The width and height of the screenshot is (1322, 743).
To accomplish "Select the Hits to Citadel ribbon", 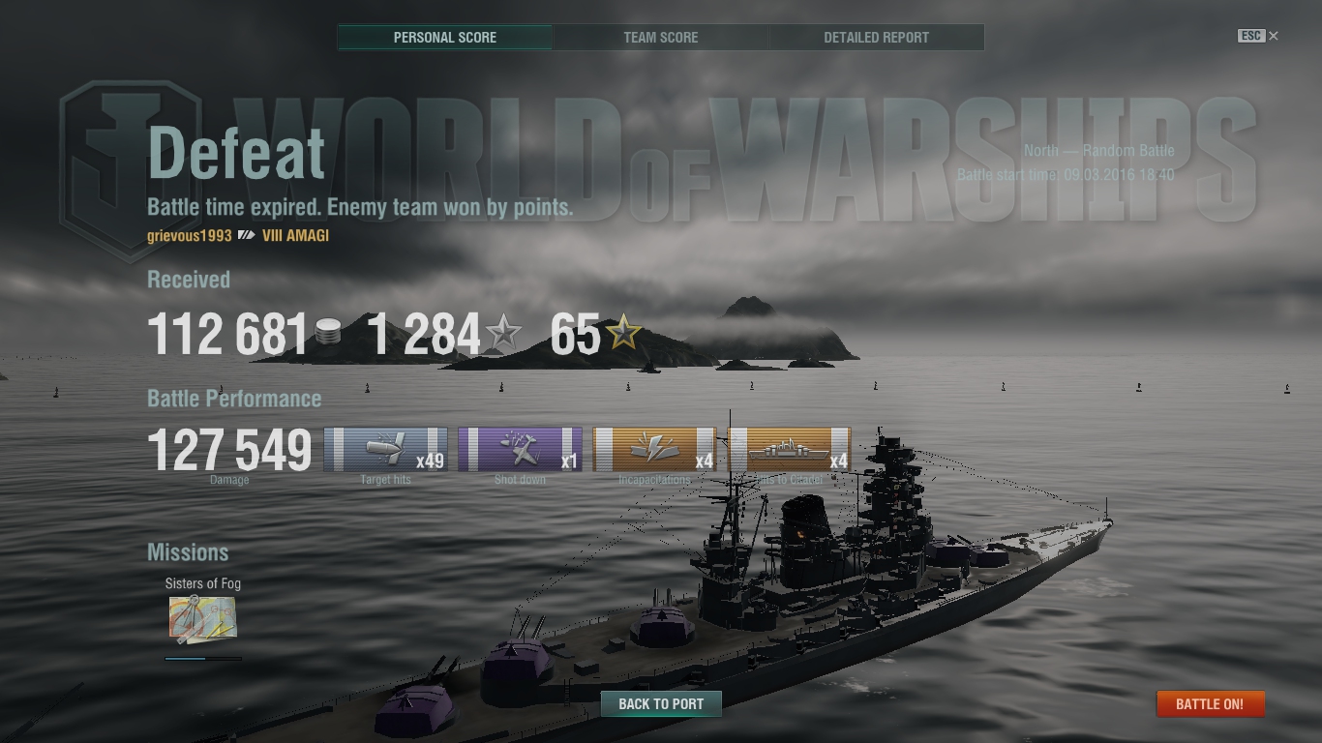I will tap(789, 450).
